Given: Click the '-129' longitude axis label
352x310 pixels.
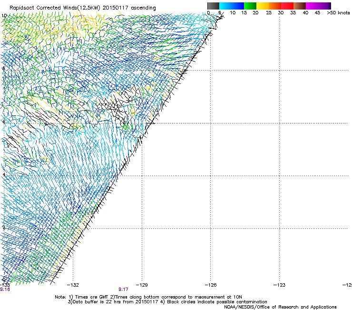Looking at the screenshot, I should click(142, 285).
